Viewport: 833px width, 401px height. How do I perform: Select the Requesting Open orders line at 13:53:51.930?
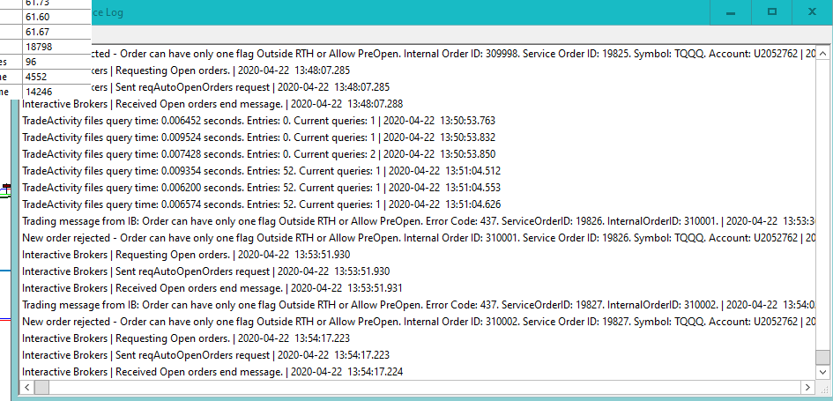187,255
